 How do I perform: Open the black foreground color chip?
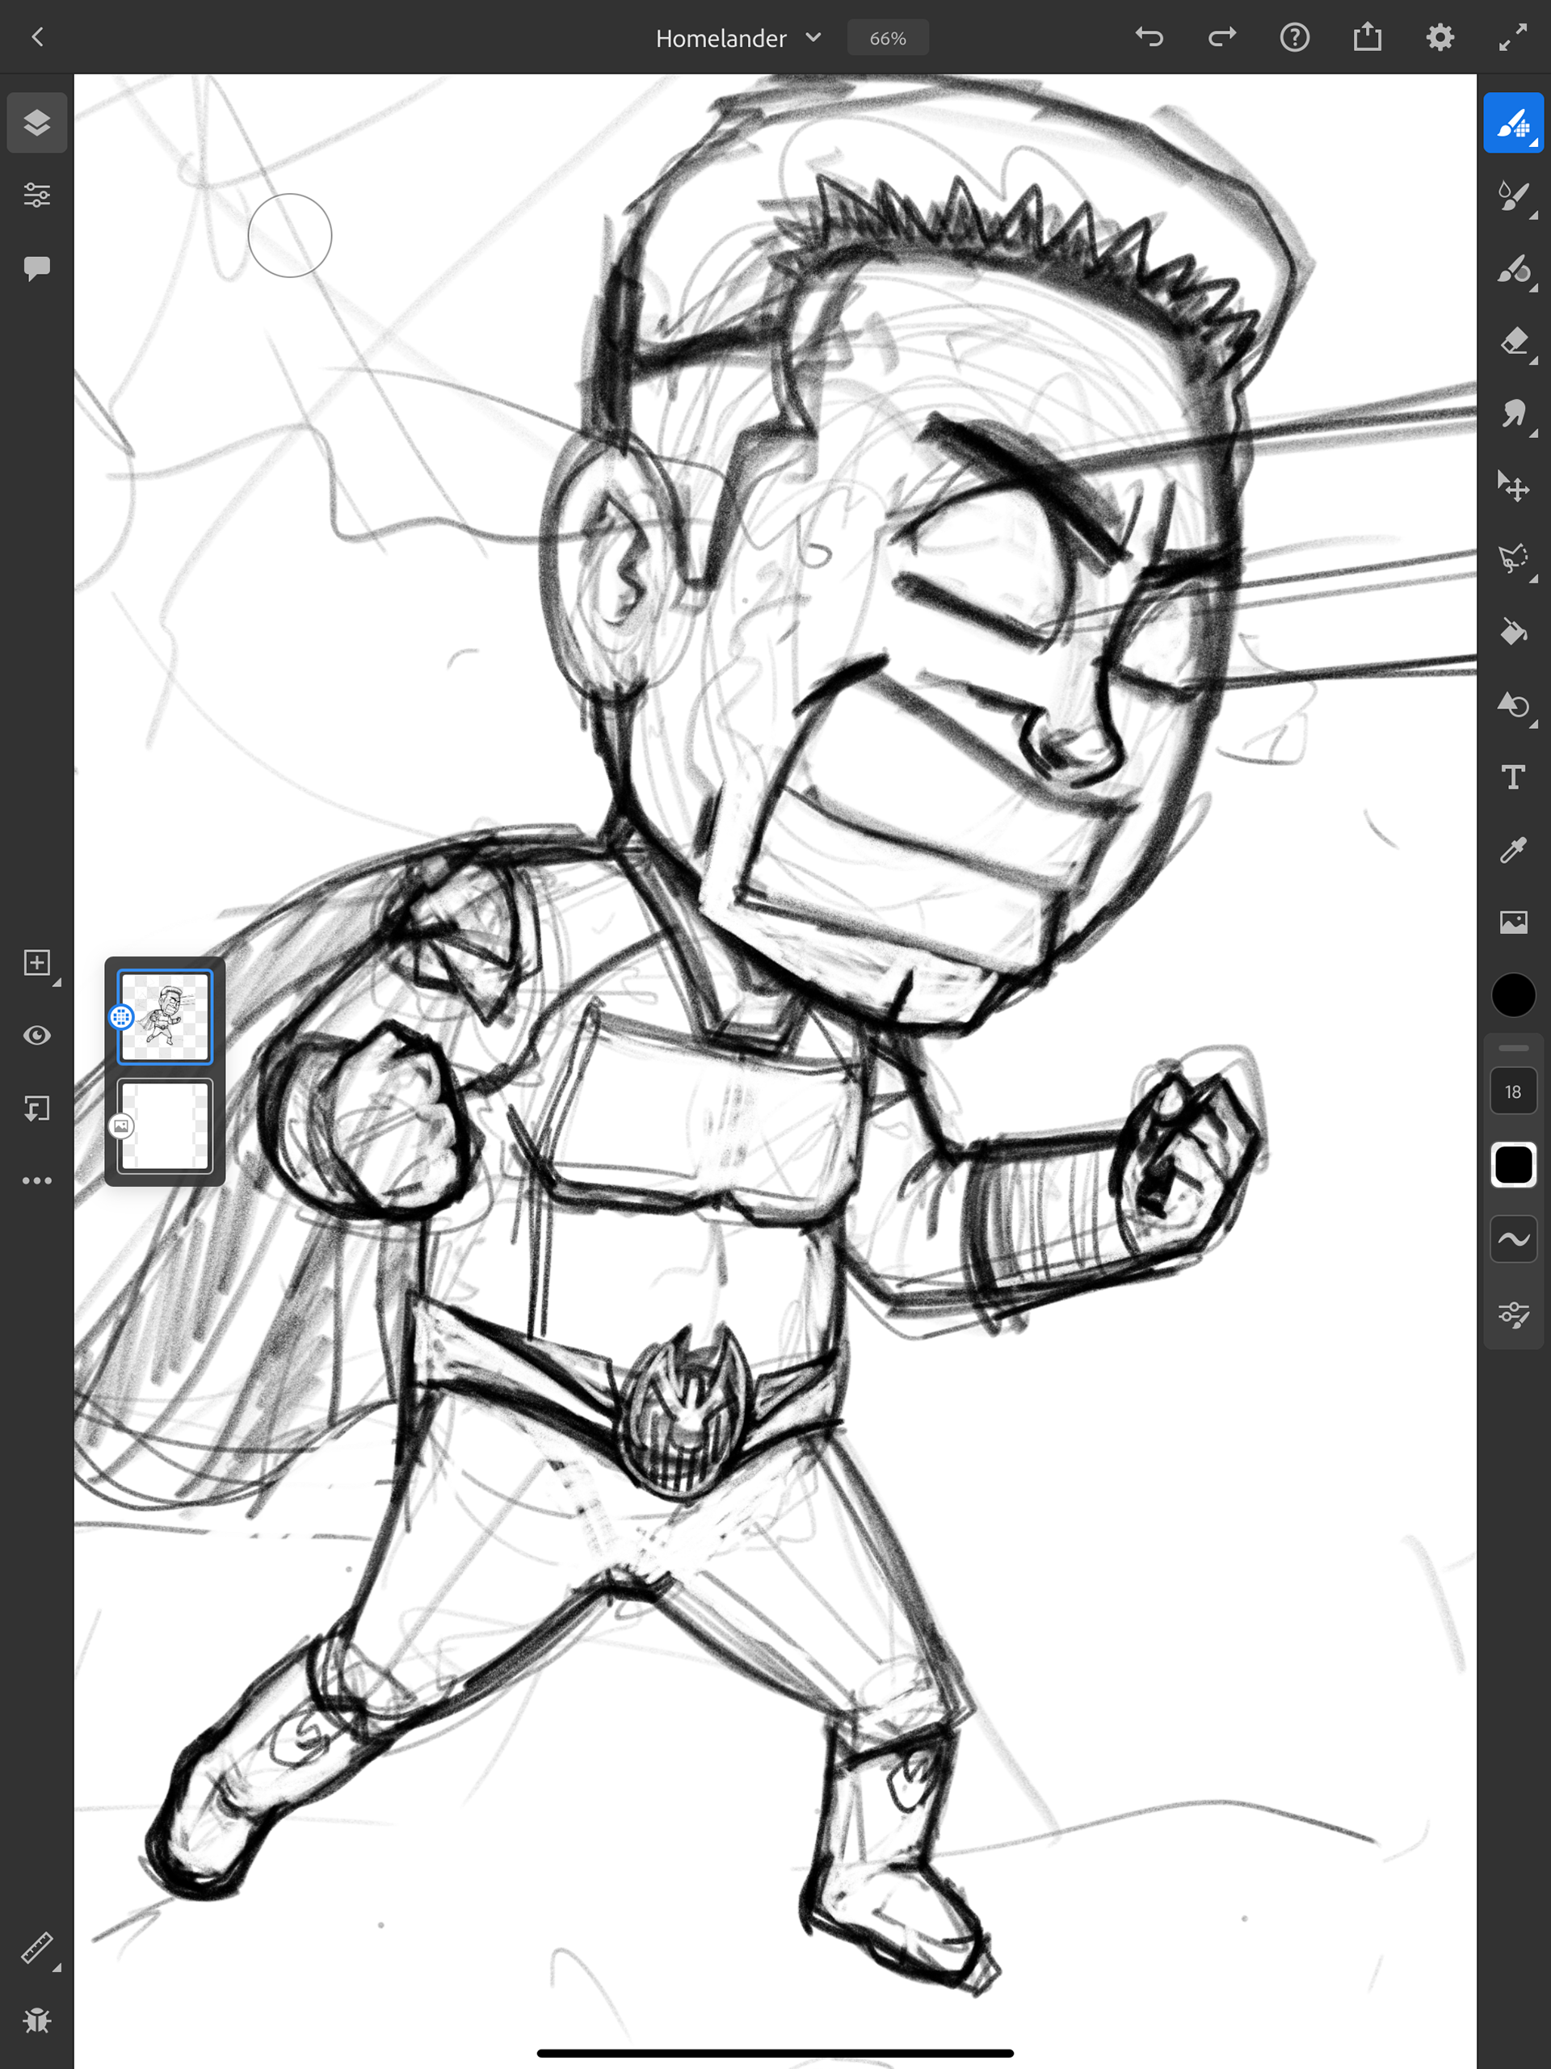pos(1513,995)
